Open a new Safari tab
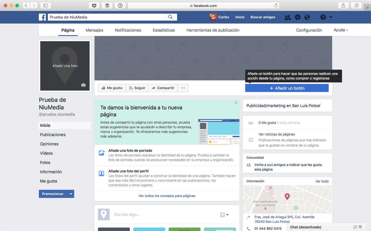This screenshot has width=371, height=231. pyautogui.click(x=368, y=7)
